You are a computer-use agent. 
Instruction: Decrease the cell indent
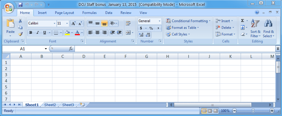click(113, 33)
